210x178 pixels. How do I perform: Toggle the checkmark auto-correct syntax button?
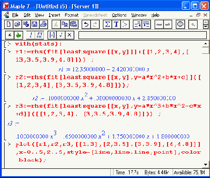coord(61,35)
